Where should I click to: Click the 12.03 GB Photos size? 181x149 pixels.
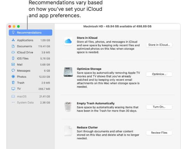tap(44, 77)
